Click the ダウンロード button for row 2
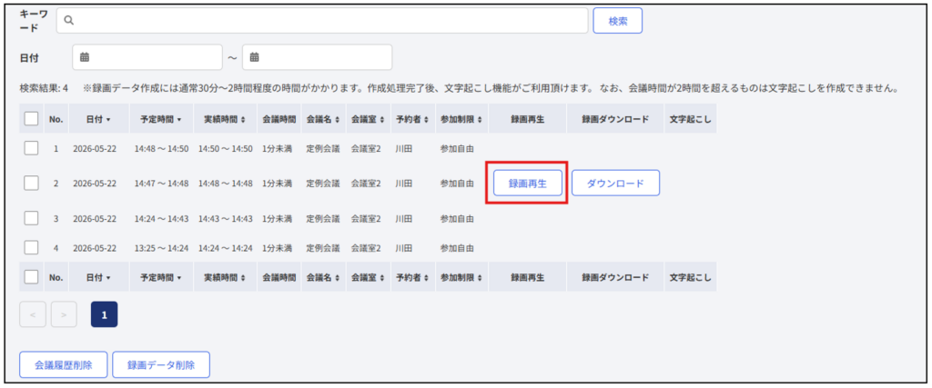Screen dimensions: 932x388 click(616, 184)
